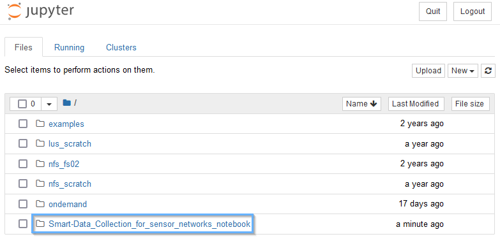This screenshot has width=500, height=239.
Task: Click folder icon beside lus_scratch
Action: coord(40,143)
